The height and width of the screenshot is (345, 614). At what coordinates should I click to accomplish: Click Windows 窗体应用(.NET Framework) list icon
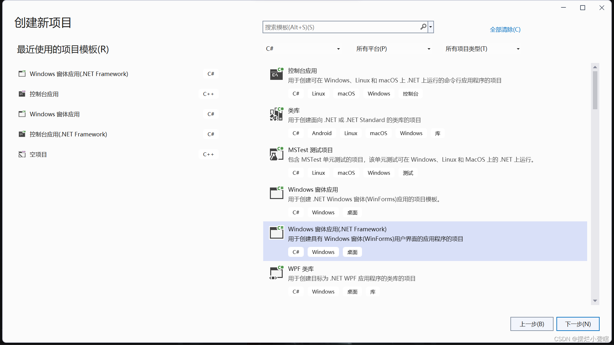point(276,233)
